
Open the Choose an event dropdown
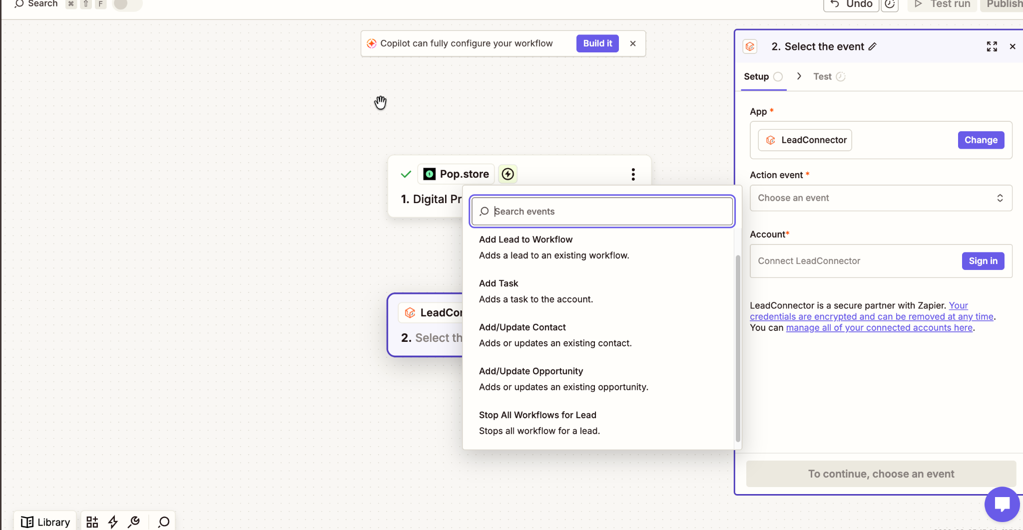[881, 198]
